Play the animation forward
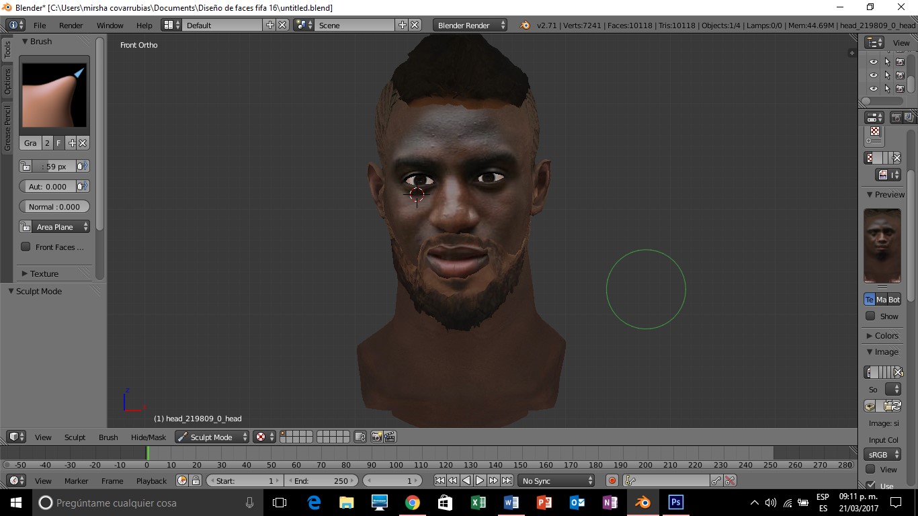The width and height of the screenshot is (918, 516). pyautogui.click(x=480, y=480)
